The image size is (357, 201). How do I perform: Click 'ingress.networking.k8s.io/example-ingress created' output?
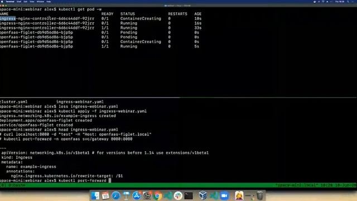(x=58, y=116)
